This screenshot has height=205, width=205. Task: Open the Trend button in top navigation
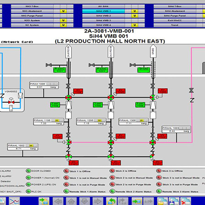coord(175,25)
